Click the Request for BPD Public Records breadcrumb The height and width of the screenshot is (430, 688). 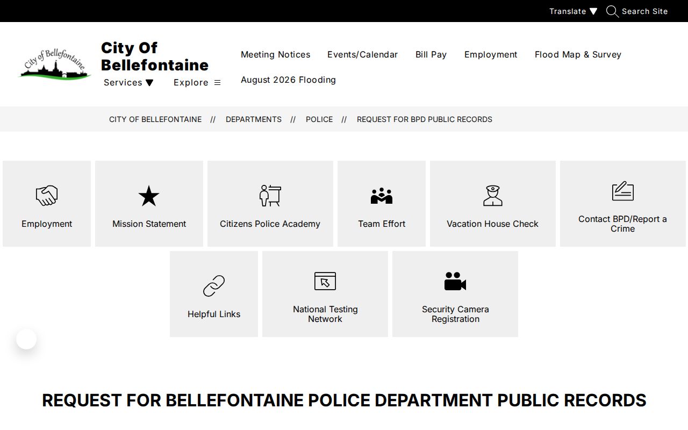pyautogui.click(x=425, y=119)
